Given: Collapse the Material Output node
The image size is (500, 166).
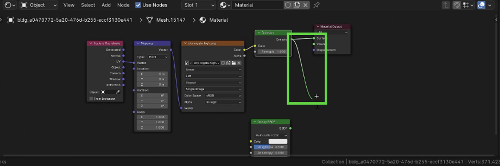Looking at the screenshot, I should click(318, 27).
